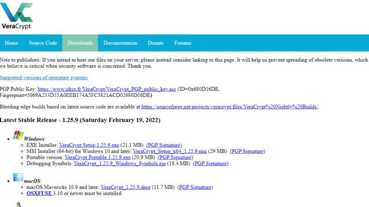Click the Windows flag icon

(18, 136)
